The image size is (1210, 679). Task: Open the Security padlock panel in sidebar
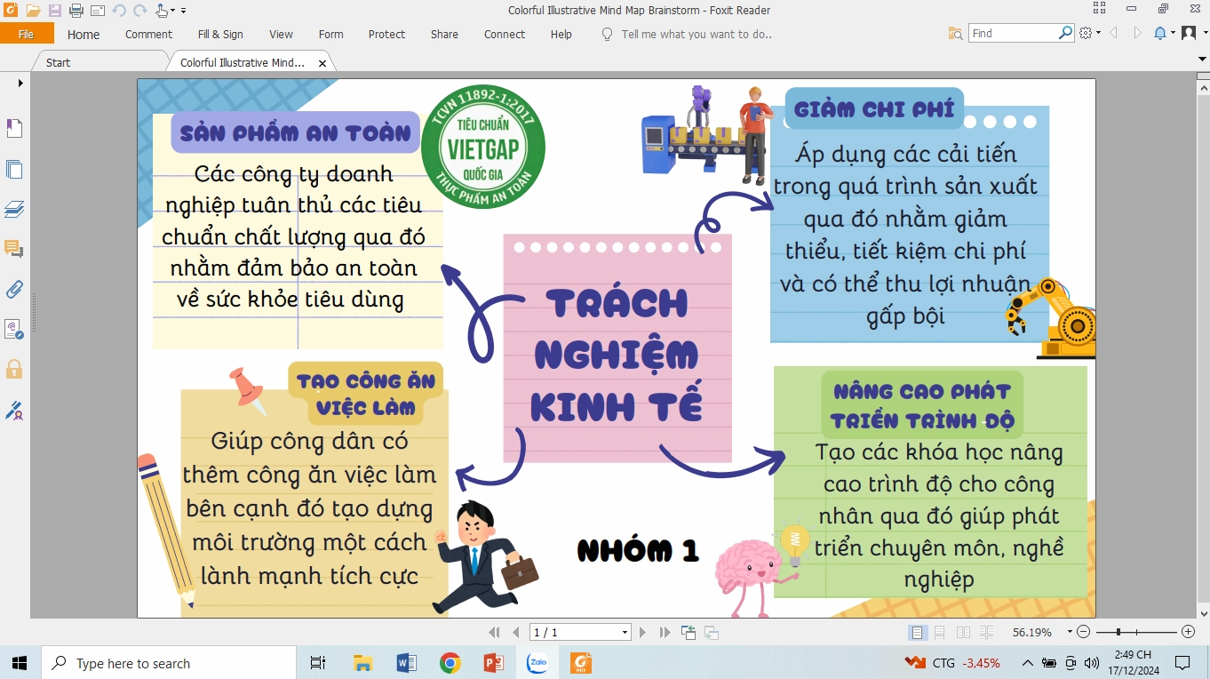pos(14,369)
